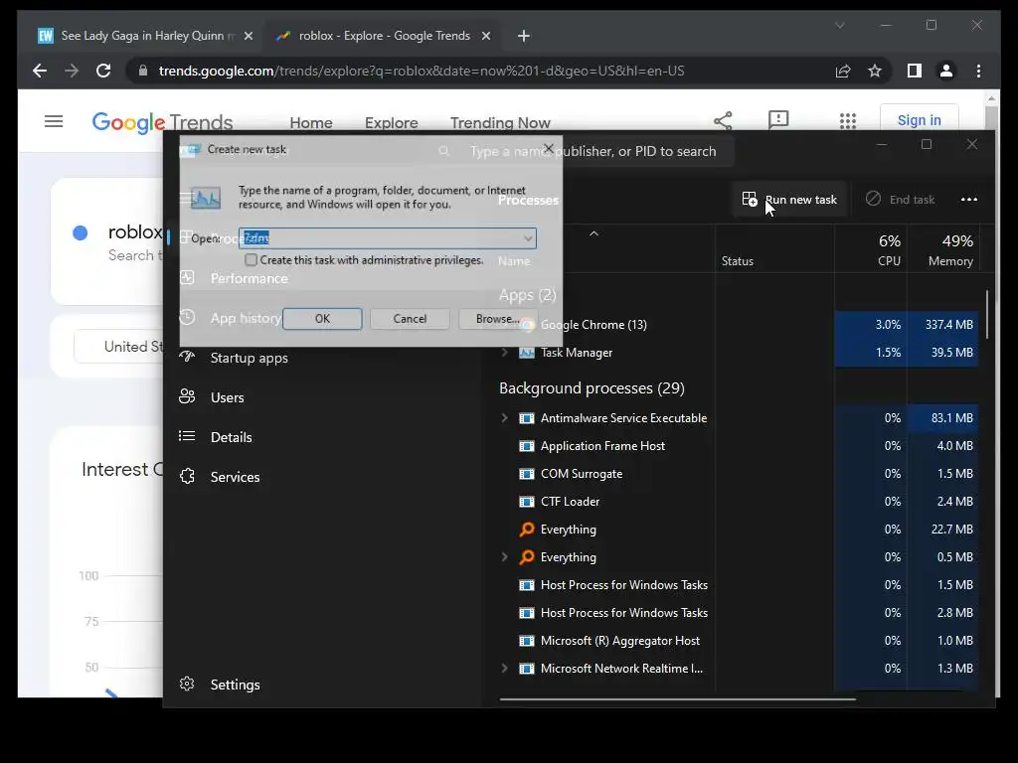The image size is (1018, 763).
Task: Bookmark this page with star icon
Action: 875,71
